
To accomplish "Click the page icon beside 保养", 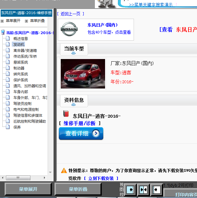I will 8,127.
